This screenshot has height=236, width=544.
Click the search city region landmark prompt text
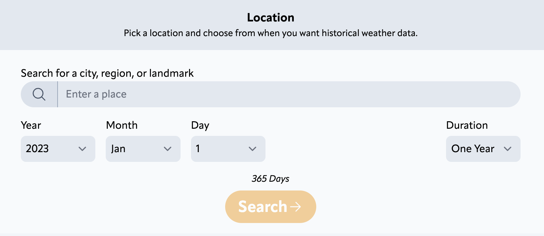[x=107, y=73]
